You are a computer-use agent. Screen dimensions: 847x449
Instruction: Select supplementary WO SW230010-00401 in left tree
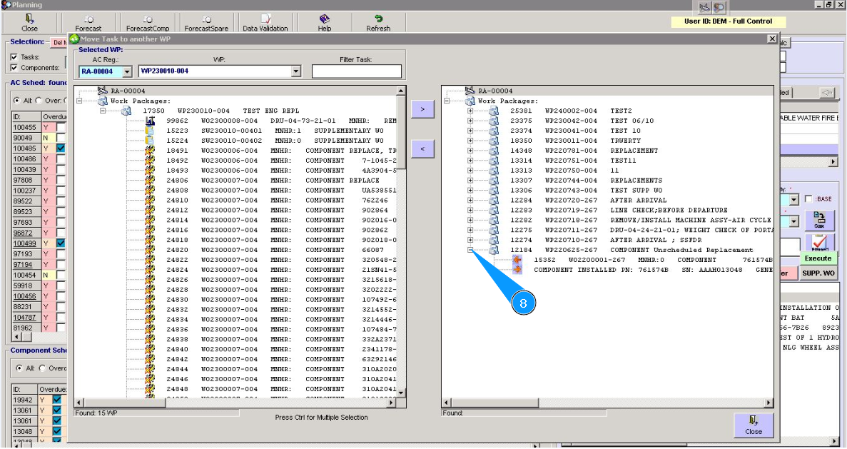[231, 131]
